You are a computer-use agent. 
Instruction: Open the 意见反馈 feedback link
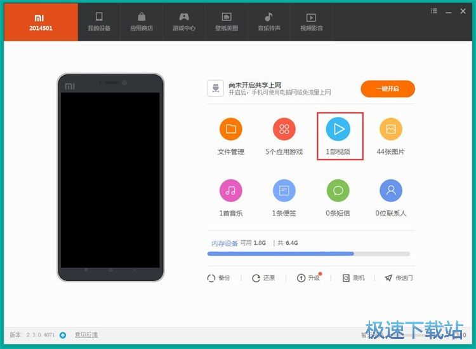coord(86,335)
